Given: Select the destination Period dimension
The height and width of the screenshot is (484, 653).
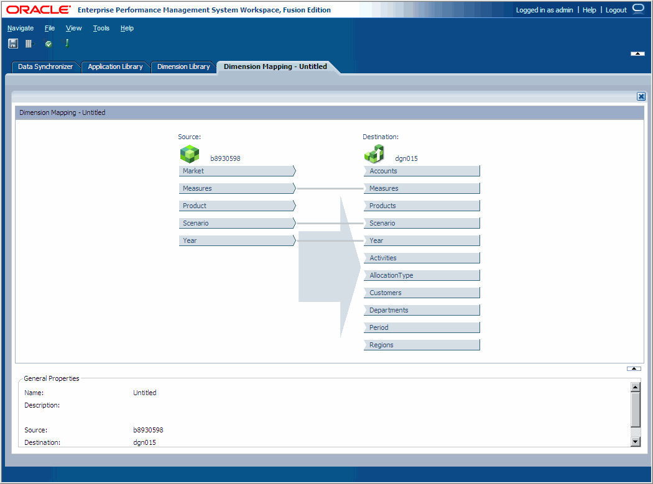Looking at the screenshot, I should pos(422,328).
